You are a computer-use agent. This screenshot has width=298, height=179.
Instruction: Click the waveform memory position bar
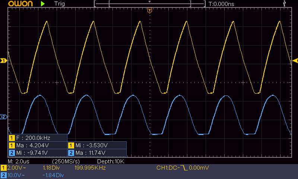pos(150,4)
